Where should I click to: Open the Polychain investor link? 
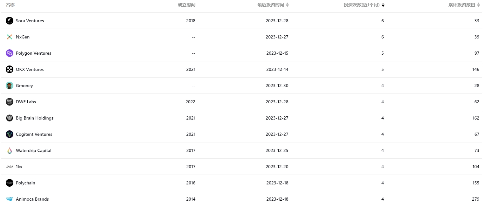(25, 183)
